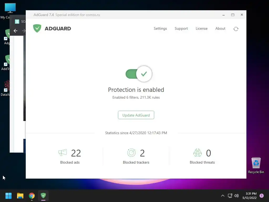Click the refresh filters update icon
This screenshot has width=269, height=202.
236,29
